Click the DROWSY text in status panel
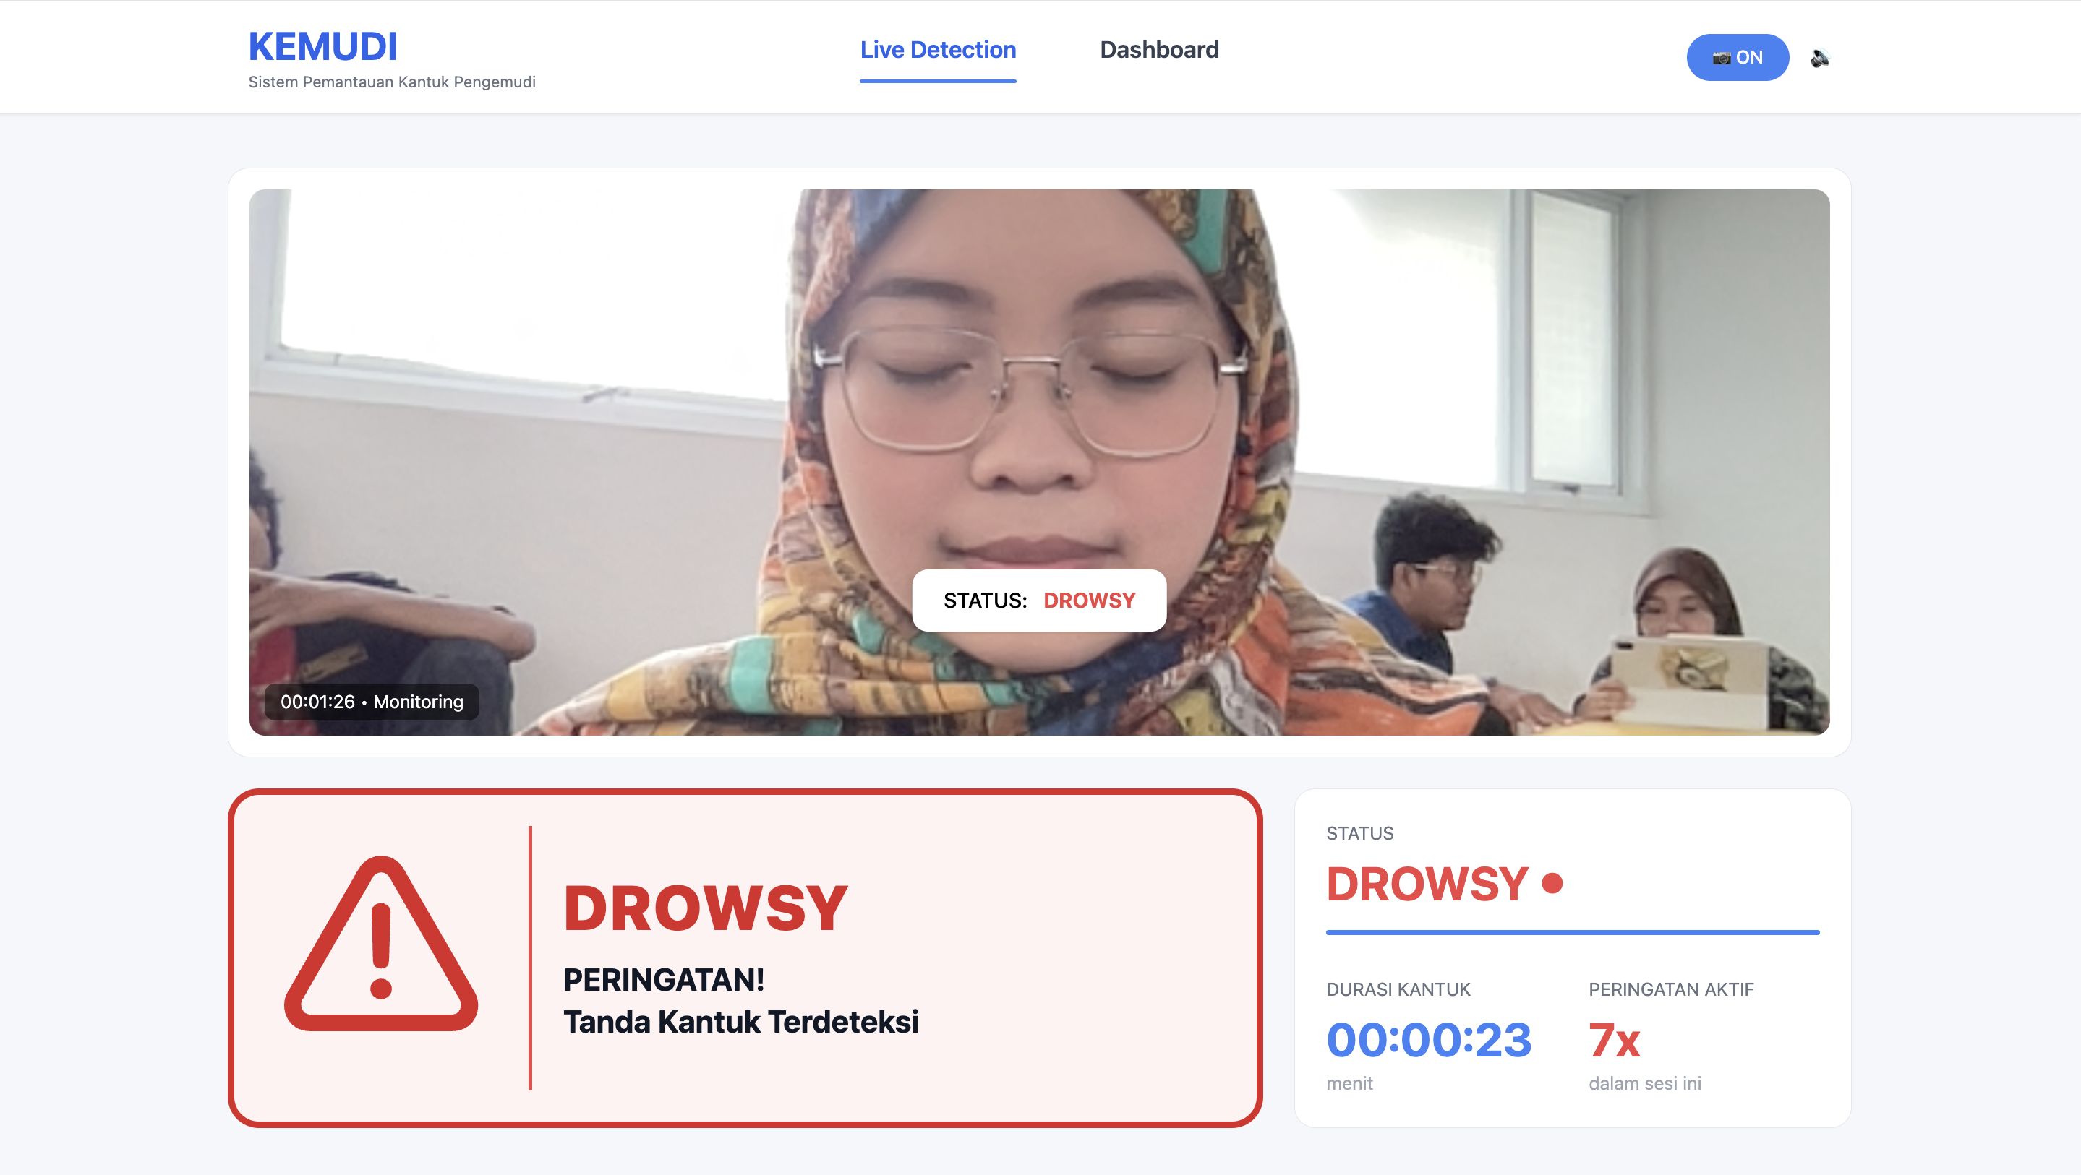This screenshot has width=2081, height=1175. click(1427, 884)
